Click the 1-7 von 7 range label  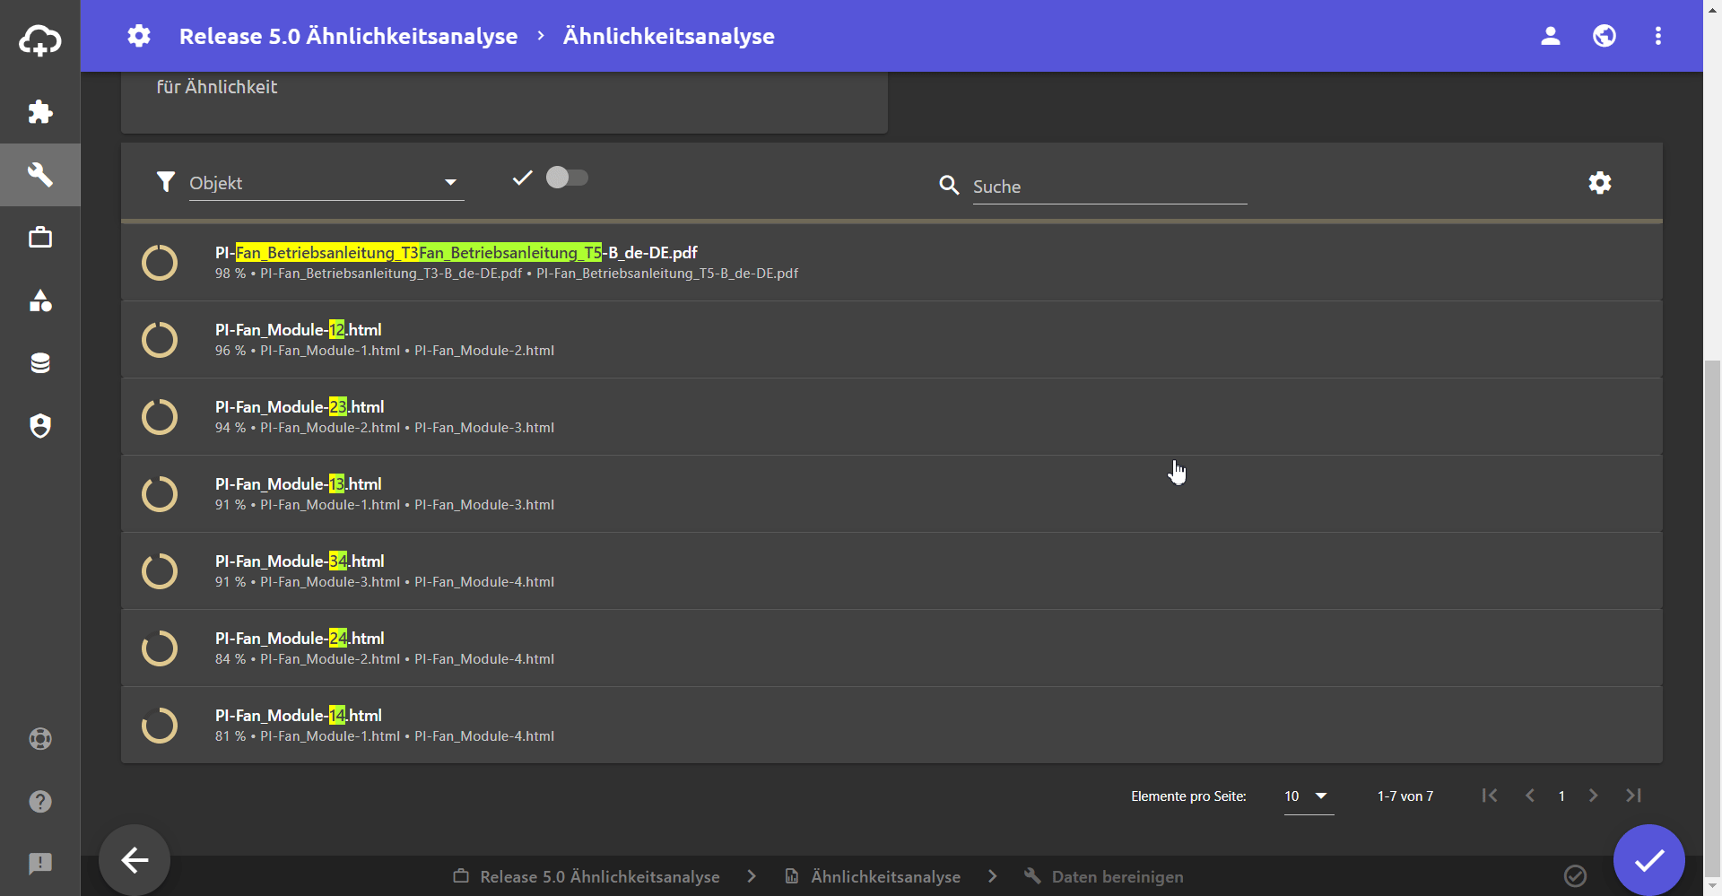(x=1405, y=796)
